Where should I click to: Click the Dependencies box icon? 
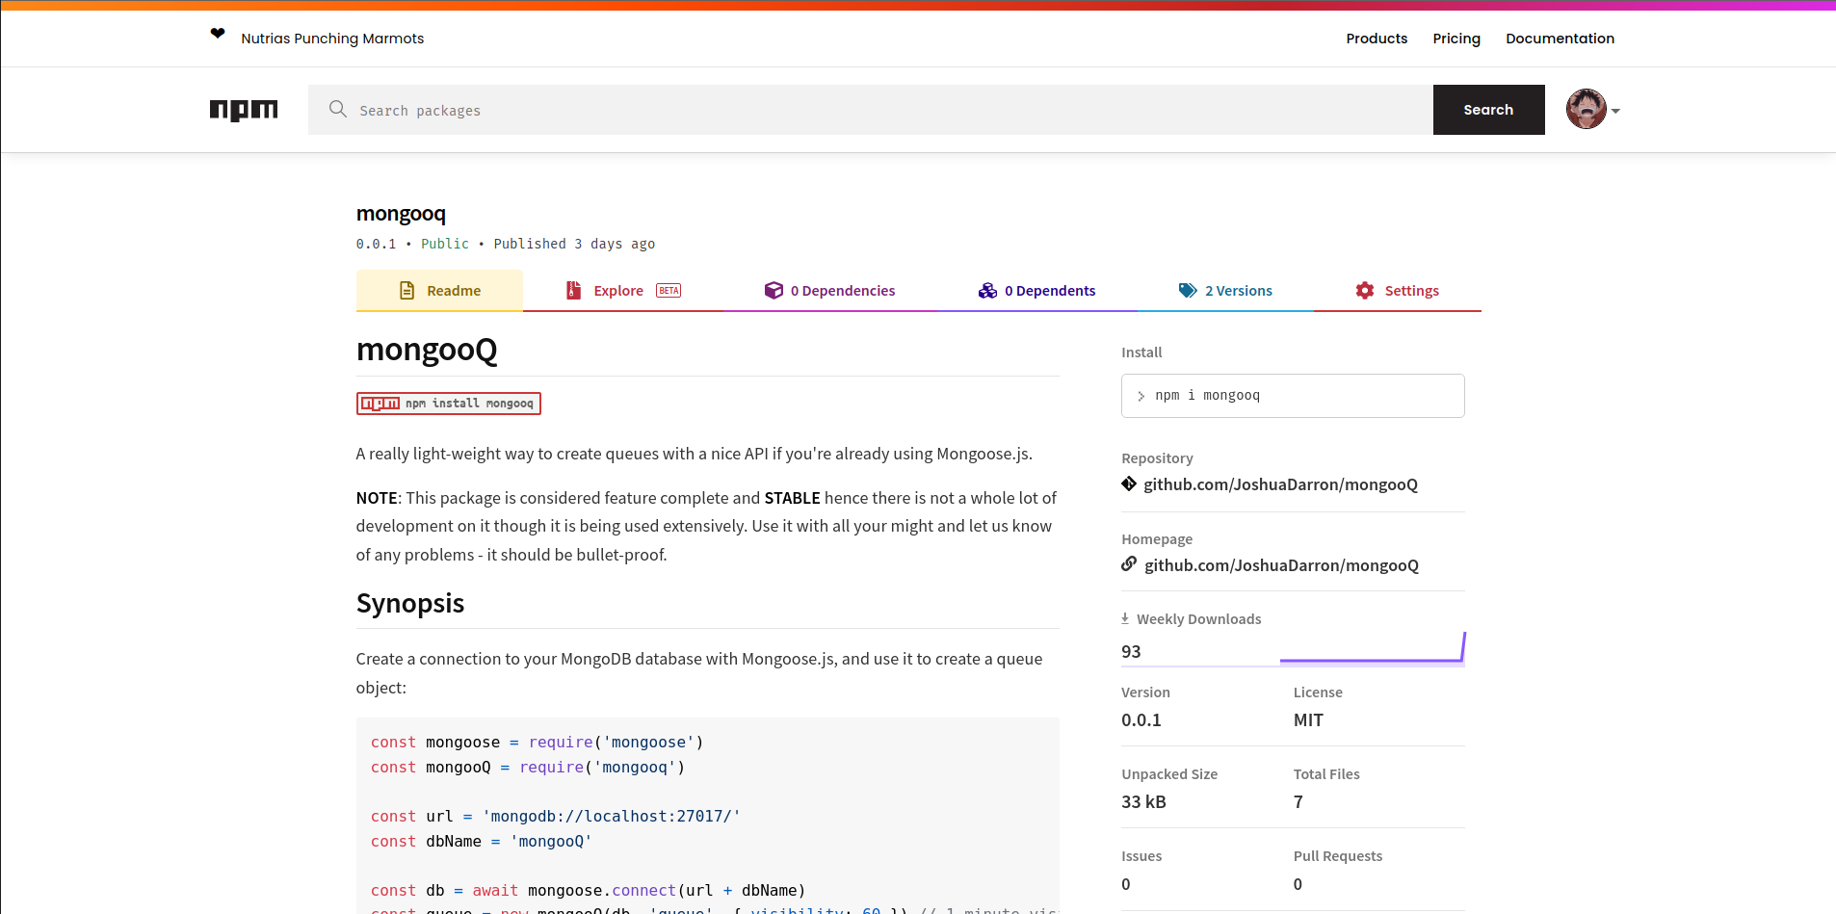pyautogui.click(x=774, y=291)
